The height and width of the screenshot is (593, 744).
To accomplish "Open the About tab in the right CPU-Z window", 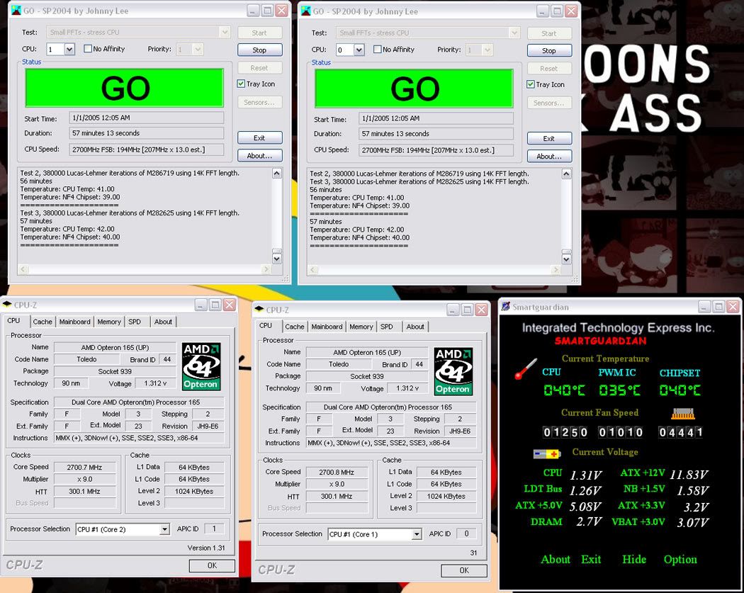I will [415, 327].
